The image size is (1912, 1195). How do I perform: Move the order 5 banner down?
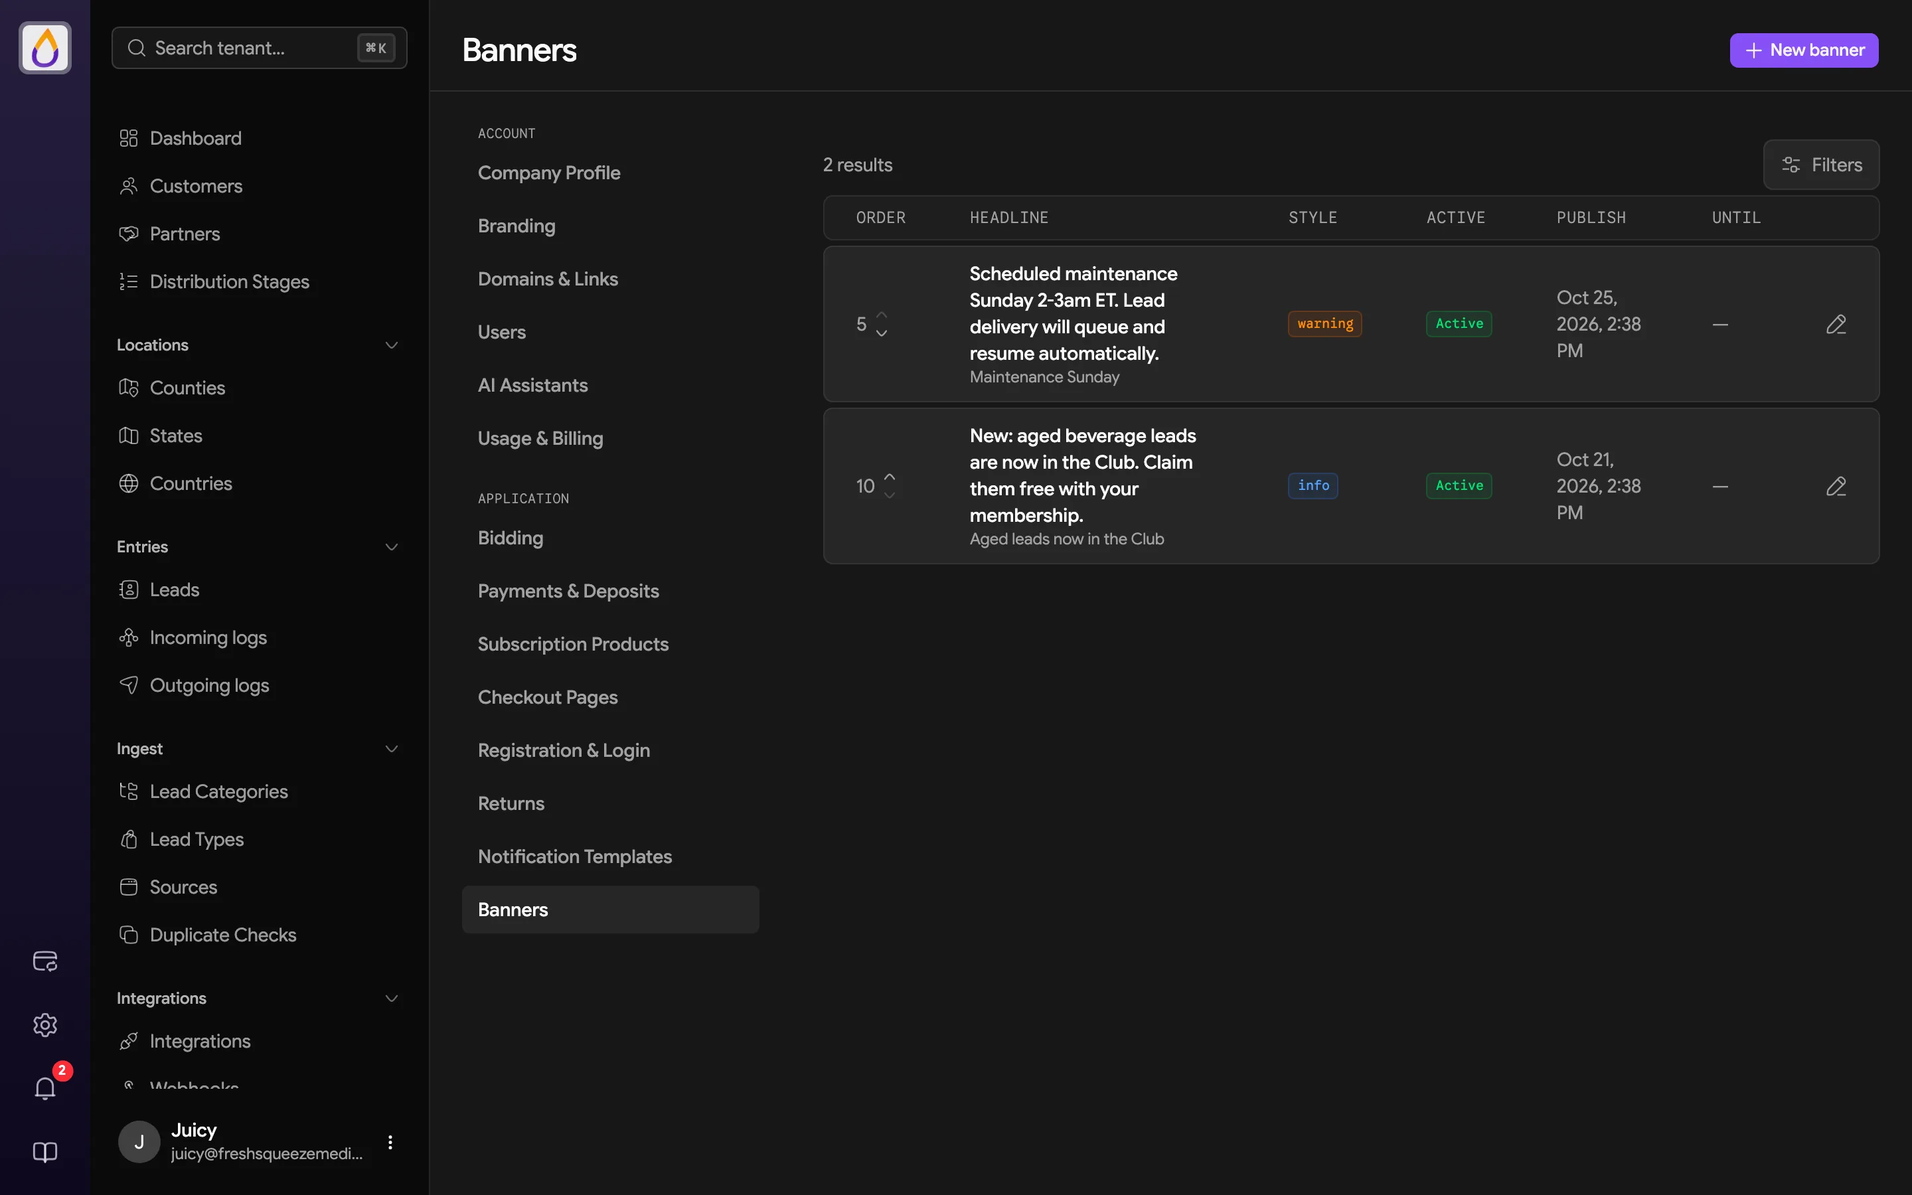click(882, 333)
